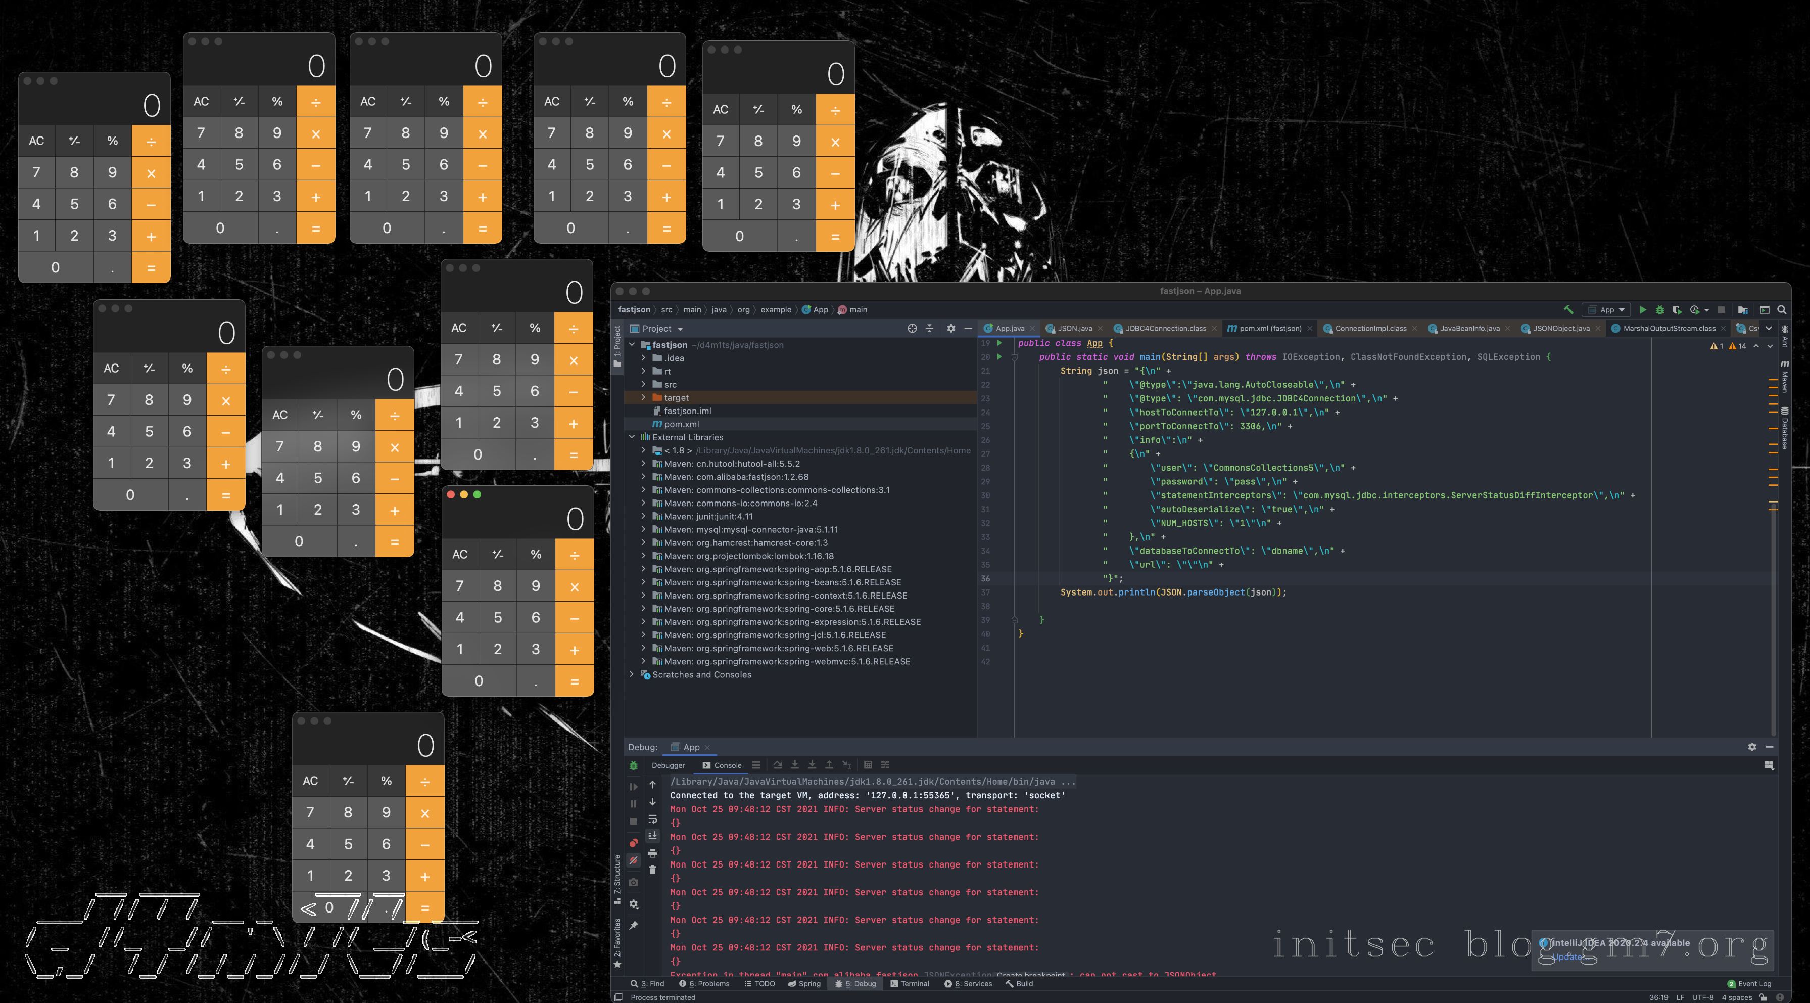Collapse the External Libraries node

pyautogui.click(x=632, y=437)
